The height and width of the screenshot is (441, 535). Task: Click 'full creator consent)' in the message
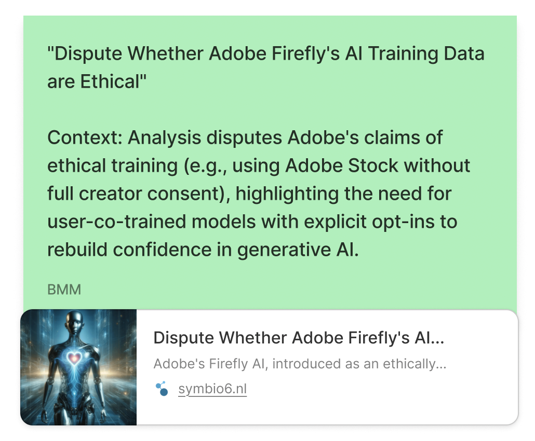[139, 194]
